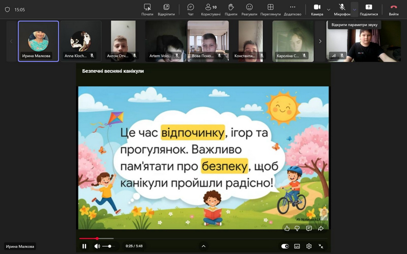The width and height of the screenshot is (407, 254).
Task: Click the video volume slider
Action: (109, 246)
